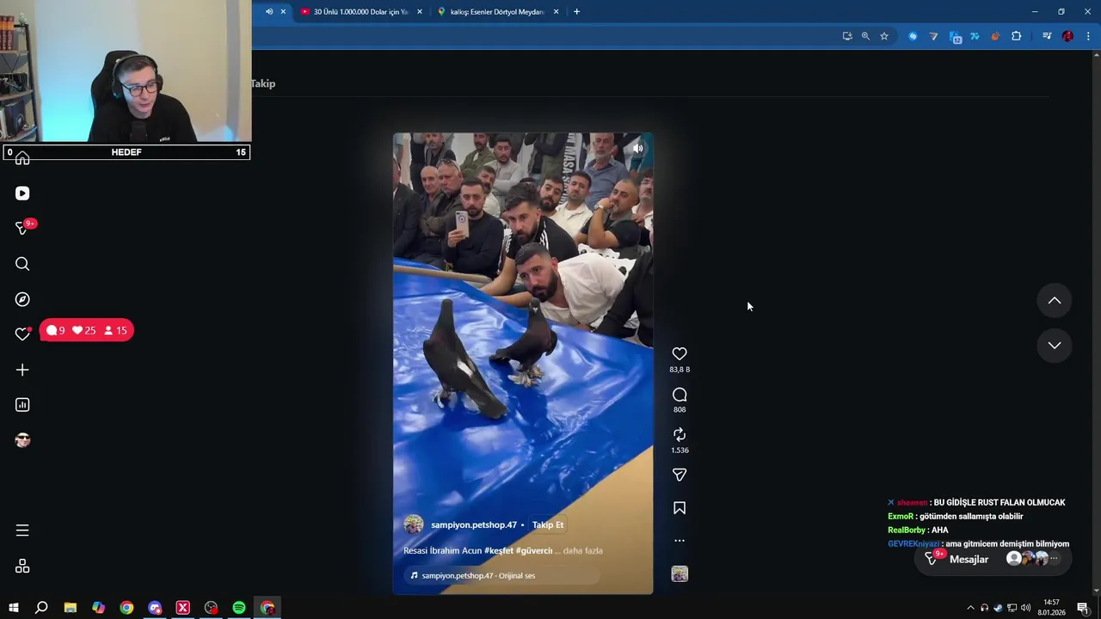Open the Windows notification center
1101x619 pixels.
pyautogui.click(x=1083, y=608)
